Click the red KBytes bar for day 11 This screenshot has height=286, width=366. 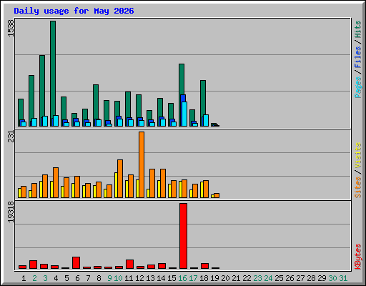[129, 264]
